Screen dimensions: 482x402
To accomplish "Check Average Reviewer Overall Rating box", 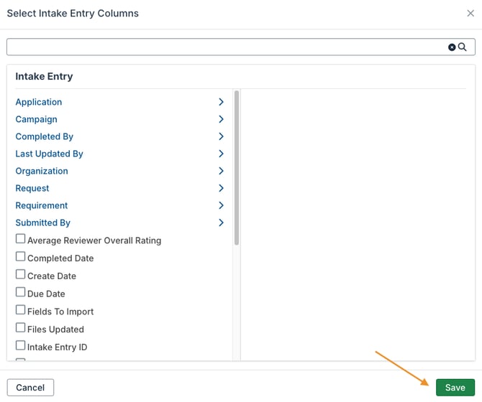I will (x=21, y=239).
